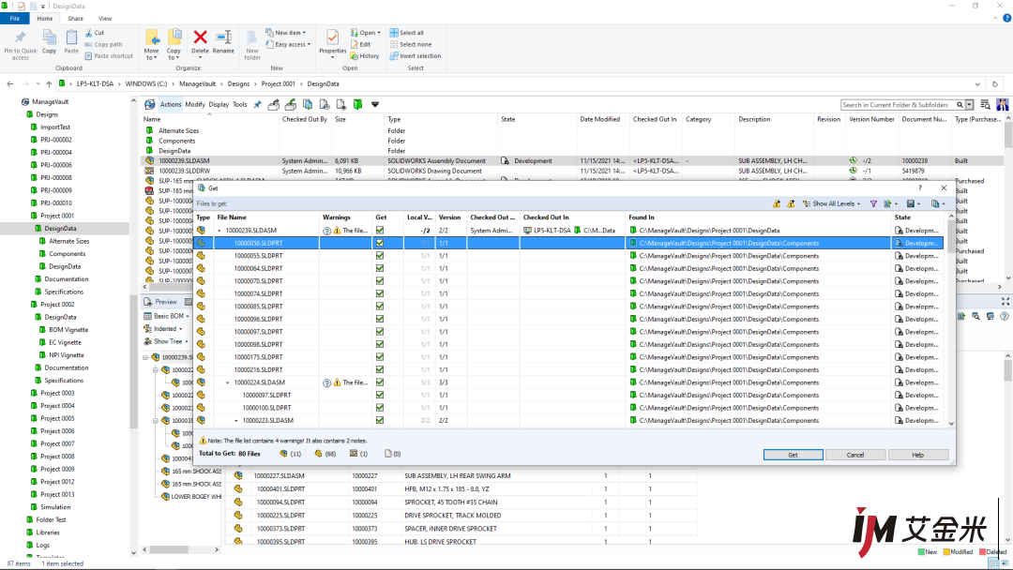Click the Cancel button in Get dialog
1013x570 pixels.
click(855, 455)
